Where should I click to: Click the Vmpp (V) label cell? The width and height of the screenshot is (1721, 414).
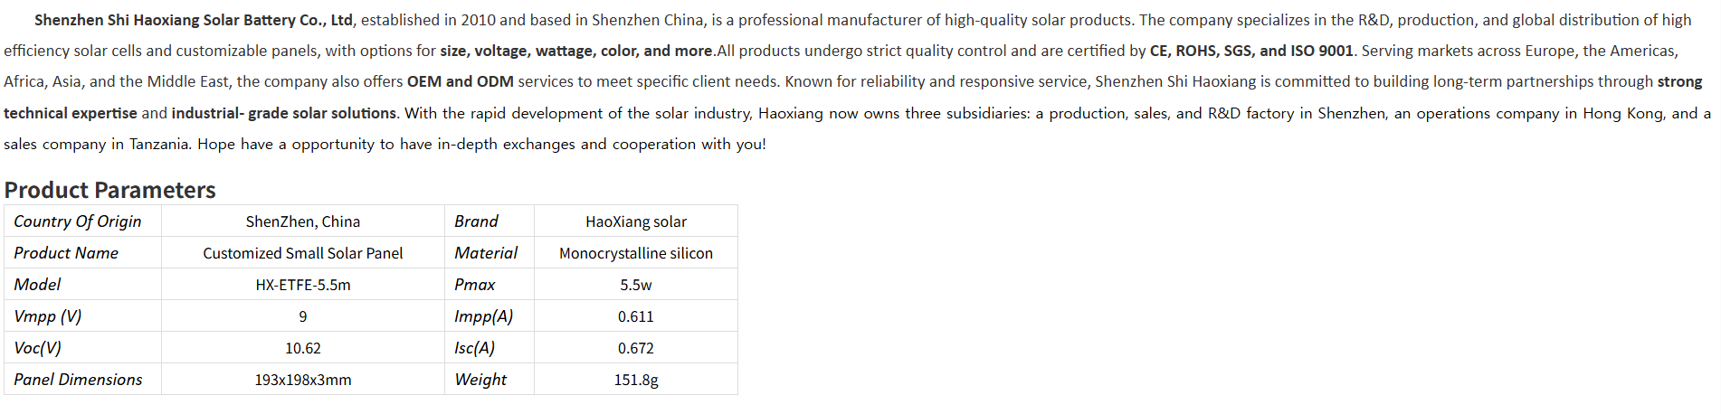click(48, 316)
